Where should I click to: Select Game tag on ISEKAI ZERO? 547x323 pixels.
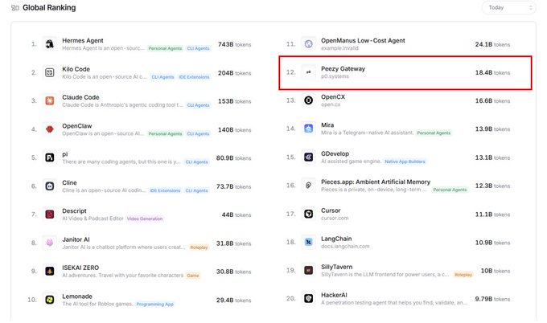point(192,276)
